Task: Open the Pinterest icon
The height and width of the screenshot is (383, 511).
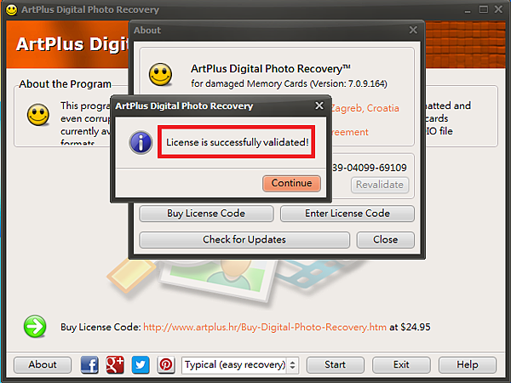Action: [x=166, y=365]
